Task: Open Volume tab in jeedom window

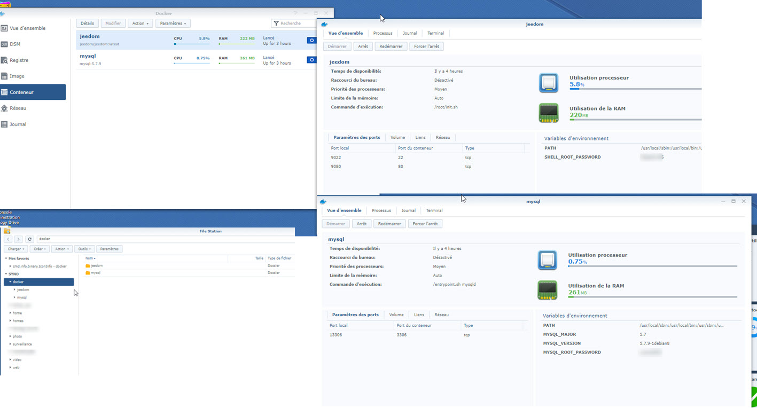Action: point(397,137)
